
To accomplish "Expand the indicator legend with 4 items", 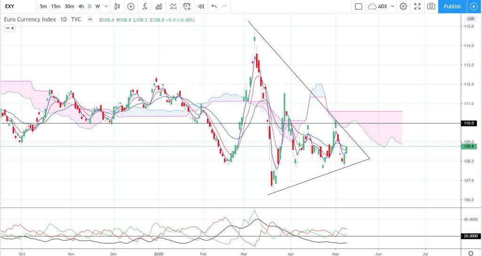I will (9, 28).
